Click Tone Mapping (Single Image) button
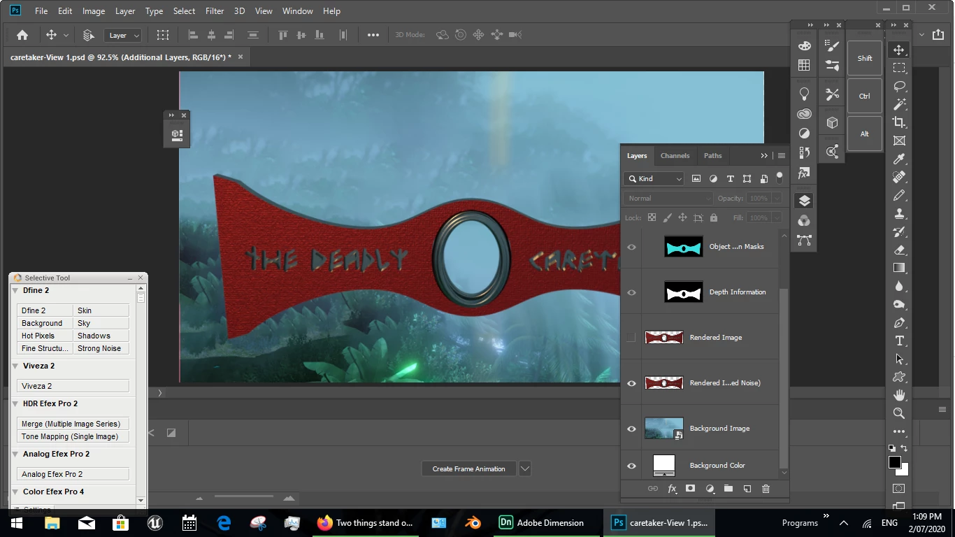The image size is (955, 537). coord(73,436)
